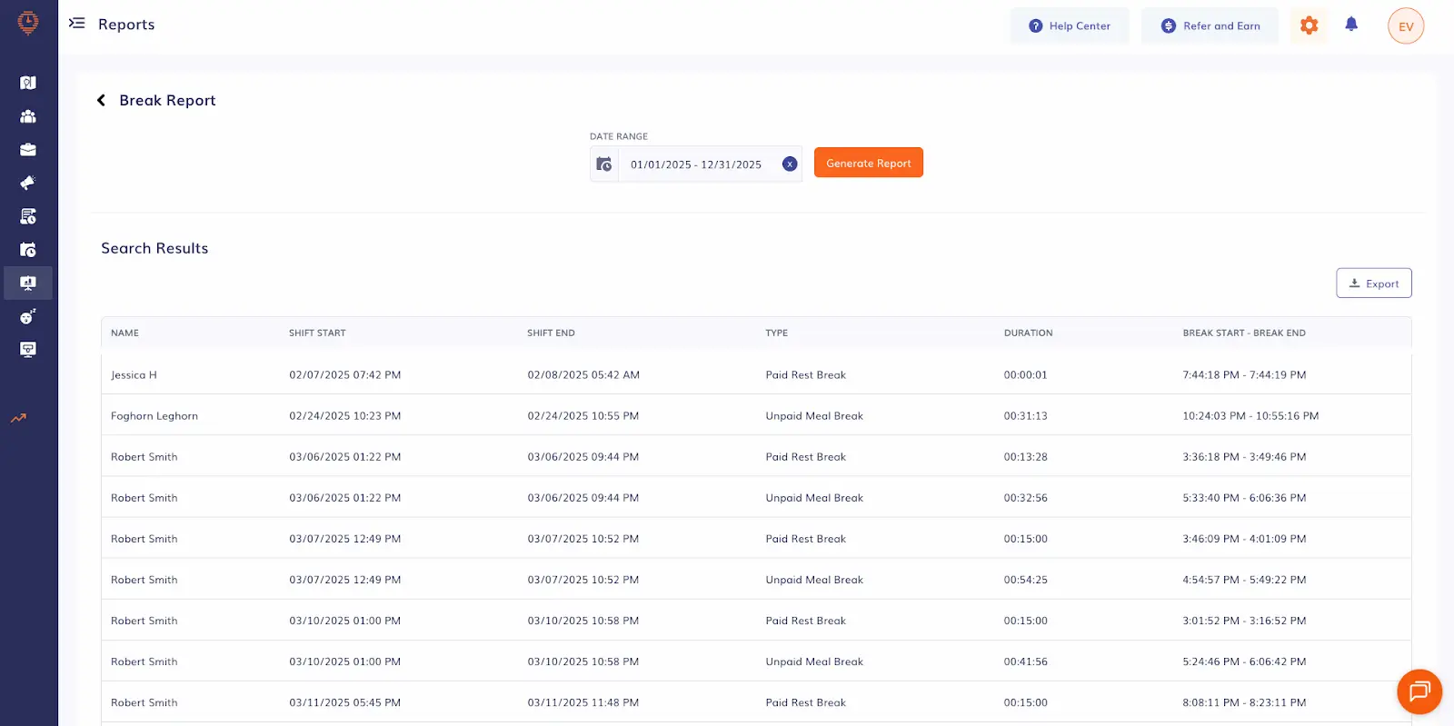The image size is (1454, 726).
Task: Go back using the Break Report arrow
Action: click(101, 100)
